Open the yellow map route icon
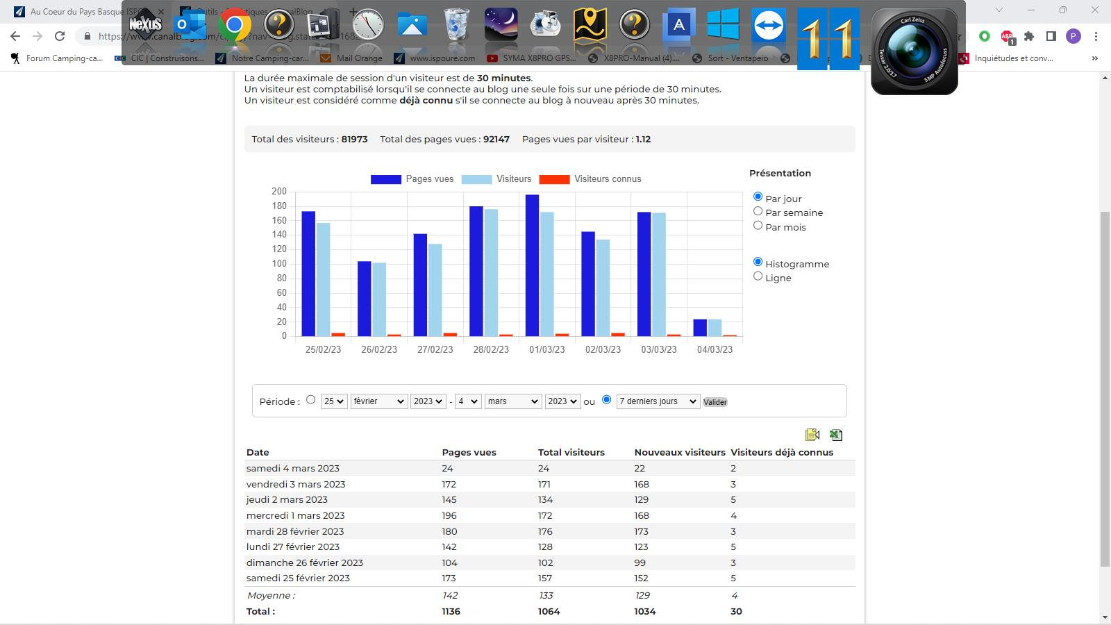 coord(590,25)
